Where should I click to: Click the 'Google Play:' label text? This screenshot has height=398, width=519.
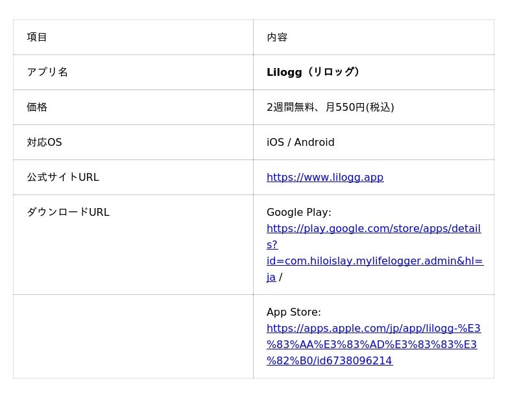[x=298, y=213]
